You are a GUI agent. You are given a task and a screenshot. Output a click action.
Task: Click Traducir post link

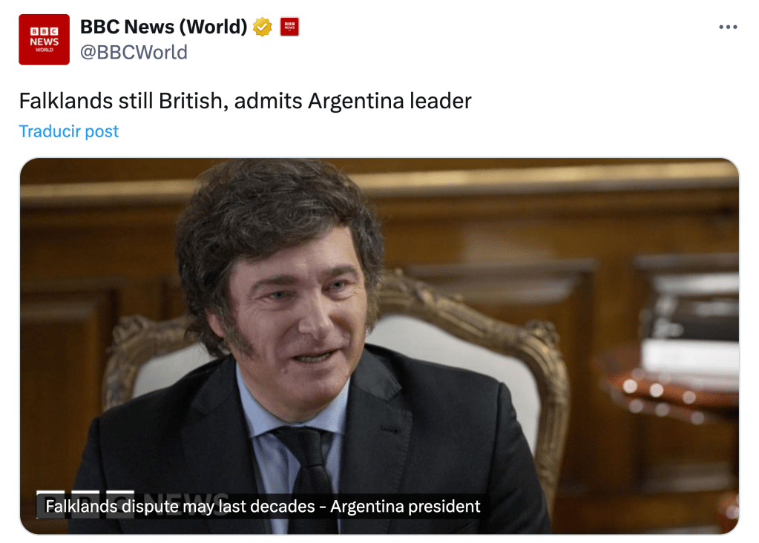pos(69,131)
